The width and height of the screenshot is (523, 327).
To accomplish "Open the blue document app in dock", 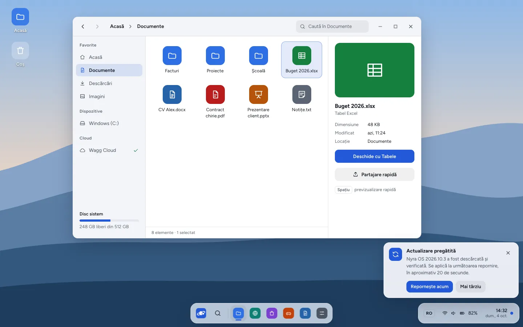I will point(305,313).
